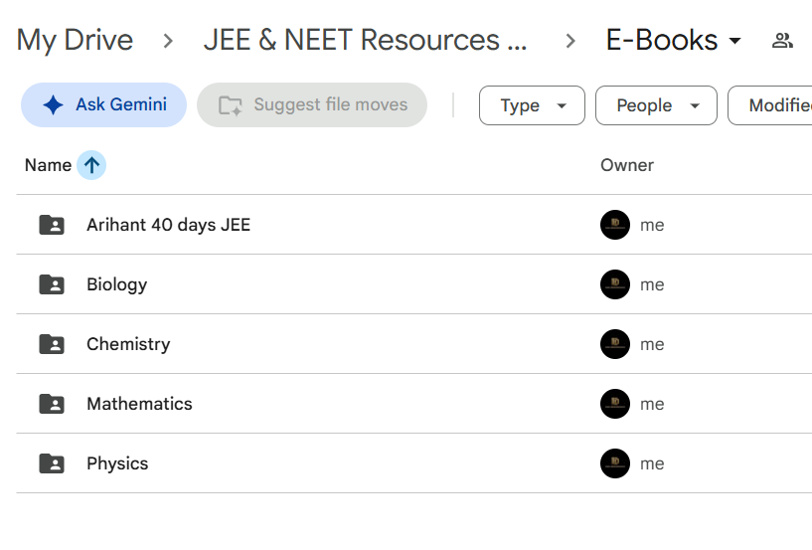Click the folder-move icon in Suggest file moves
This screenshot has height=550, width=812.
pos(231,105)
